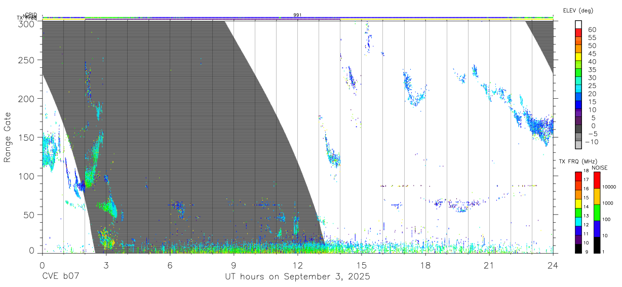Click the 200 tick on Range Gate axis
Viewport: 622px width, 287px height.
27,99
